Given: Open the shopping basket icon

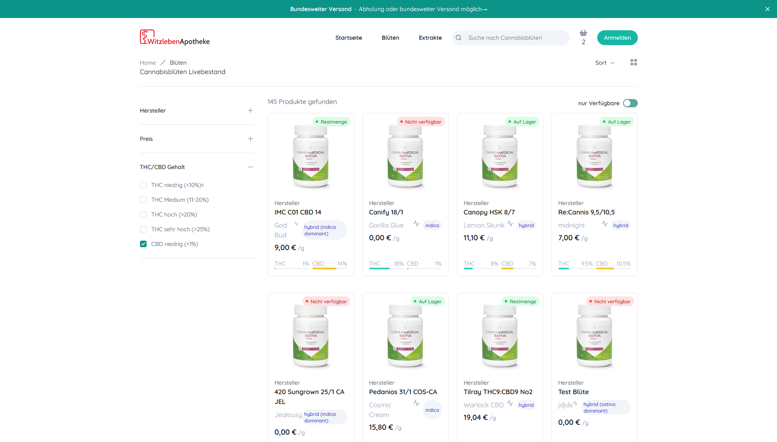Looking at the screenshot, I should (x=583, y=33).
